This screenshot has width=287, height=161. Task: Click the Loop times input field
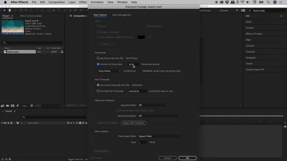143,142
